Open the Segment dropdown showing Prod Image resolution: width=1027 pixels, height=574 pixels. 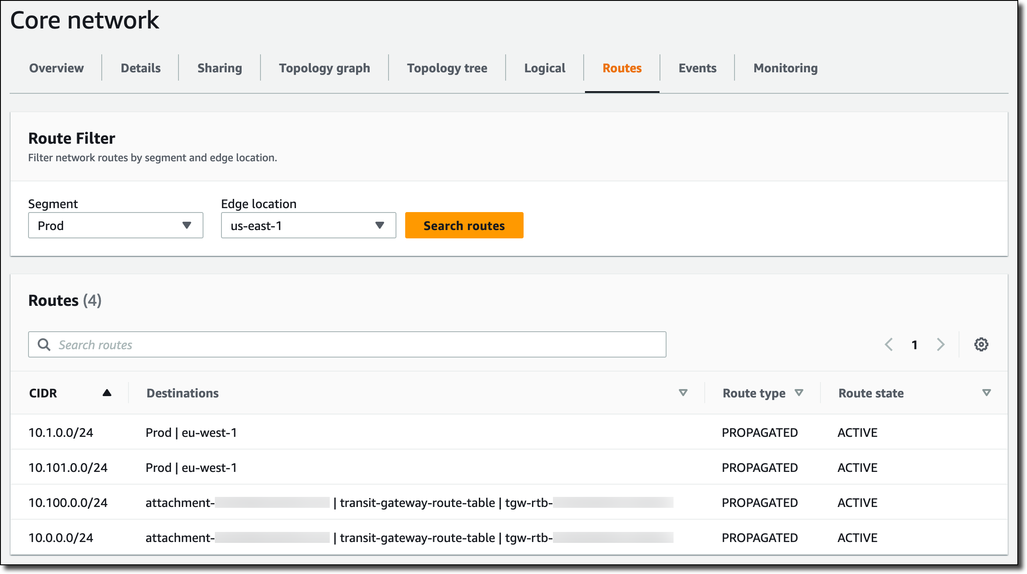click(x=116, y=226)
